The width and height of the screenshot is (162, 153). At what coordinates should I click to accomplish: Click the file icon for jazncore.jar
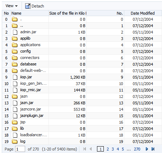point(15,109)
